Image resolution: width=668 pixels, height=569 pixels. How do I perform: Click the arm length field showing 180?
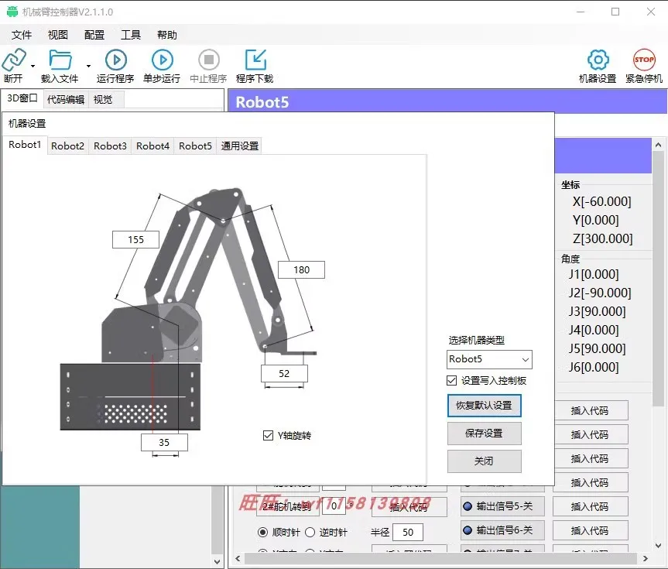pyautogui.click(x=302, y=270)
